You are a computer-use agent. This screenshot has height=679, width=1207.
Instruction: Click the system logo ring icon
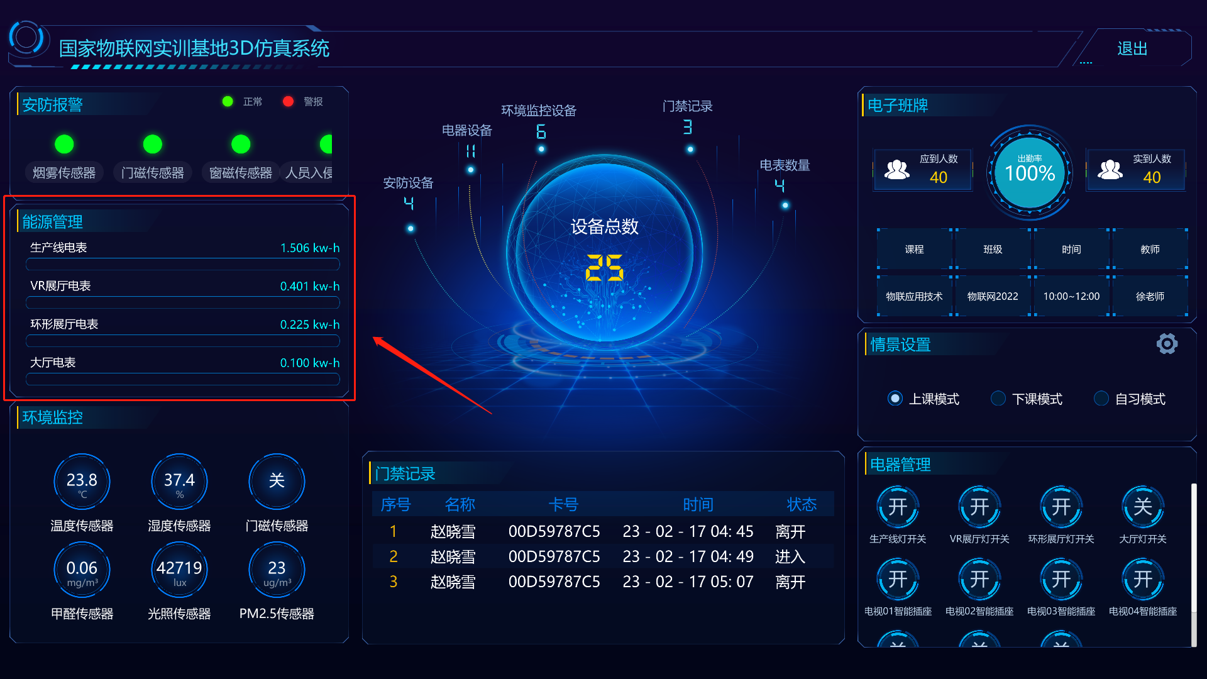(x=28, y=38)
